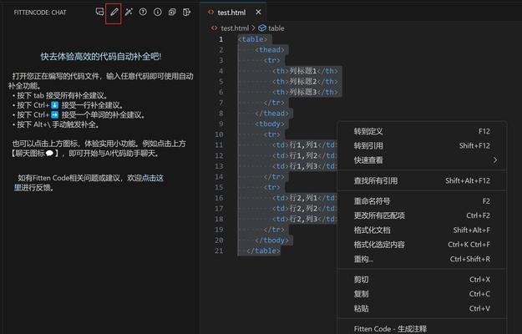Click line number 9 in editor gutter

pos(220,124)
